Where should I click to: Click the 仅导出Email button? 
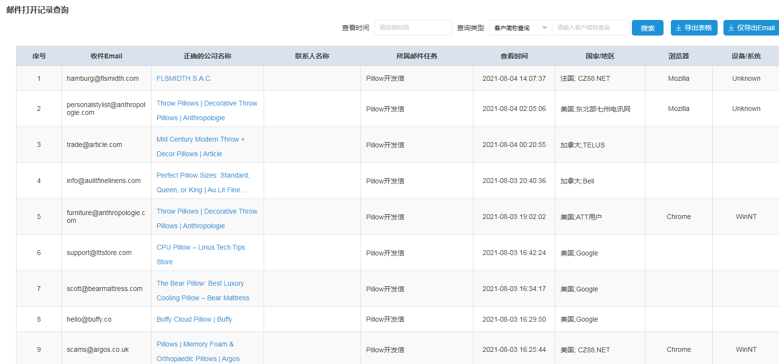pos(751,28)
